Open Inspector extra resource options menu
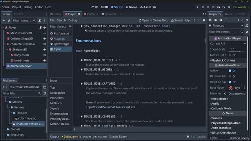This screenshot has height=141, width=251. click(x=226, y=20)
